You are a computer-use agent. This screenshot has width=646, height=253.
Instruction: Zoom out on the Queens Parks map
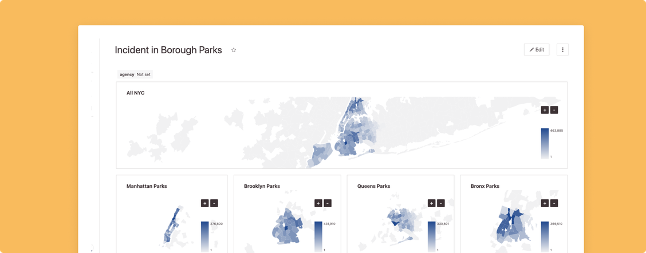click(440, 203)
